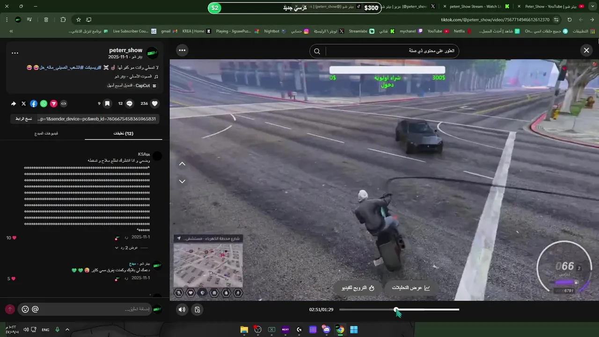Open the peterr_show username link
The width and height of the screenshot is (599, 337).
click(x=125, y=50)
